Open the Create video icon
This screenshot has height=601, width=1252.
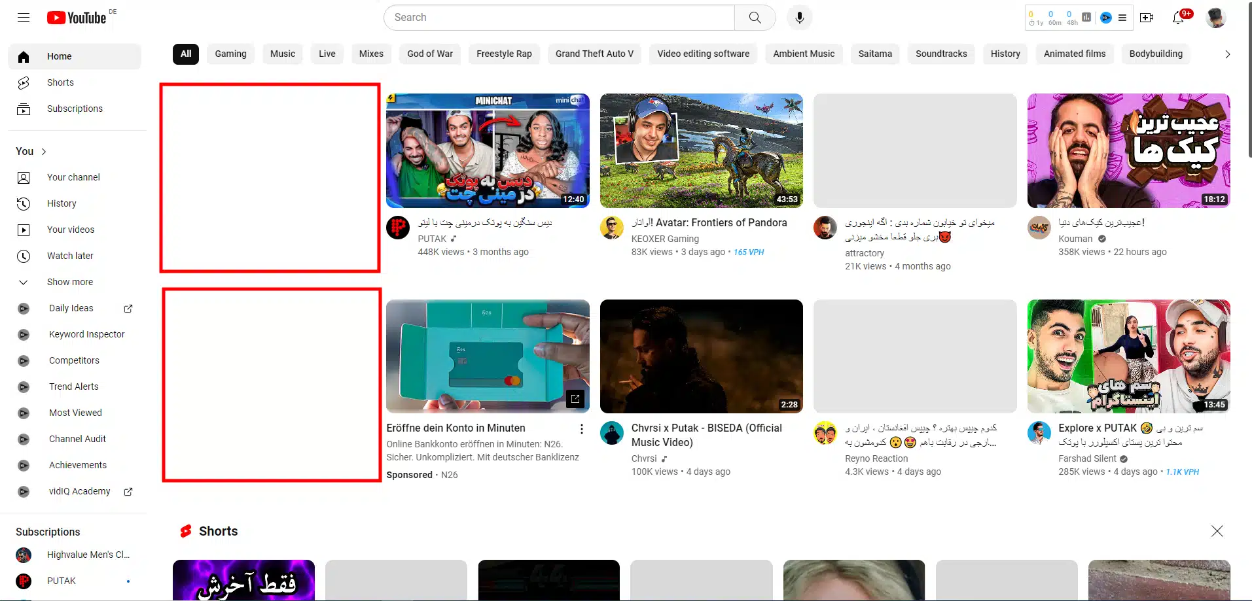tap(1147, 18)
